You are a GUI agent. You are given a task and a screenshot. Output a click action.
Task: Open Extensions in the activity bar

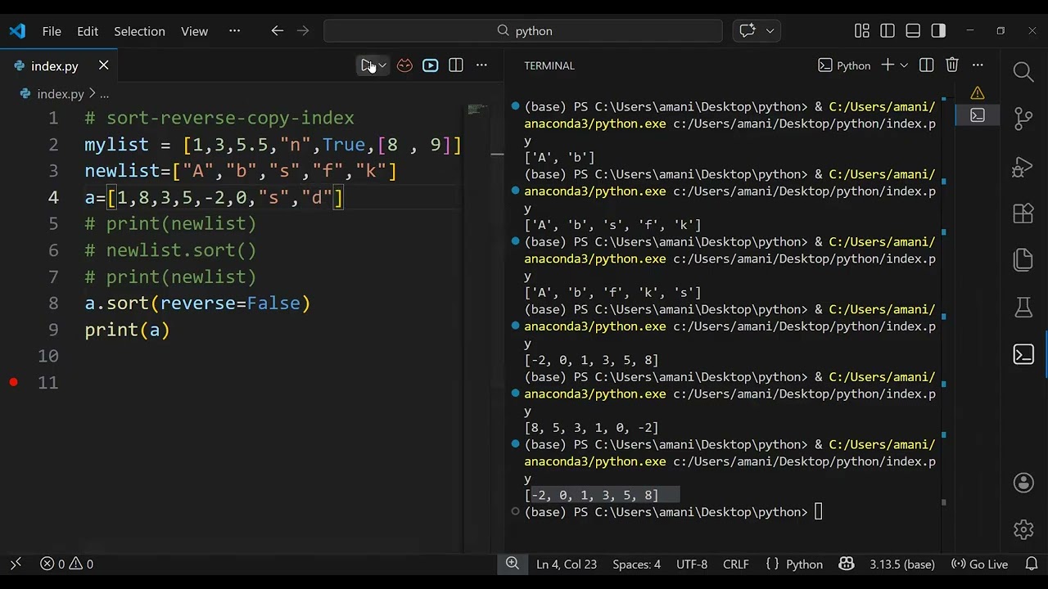(x=1023, y=214)
